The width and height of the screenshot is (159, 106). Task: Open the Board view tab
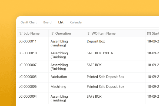[x=47, y=22]
